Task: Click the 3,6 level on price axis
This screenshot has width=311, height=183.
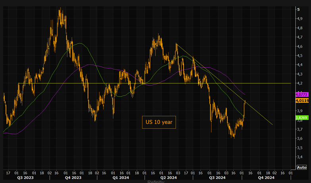Action: tap(300, 138)
